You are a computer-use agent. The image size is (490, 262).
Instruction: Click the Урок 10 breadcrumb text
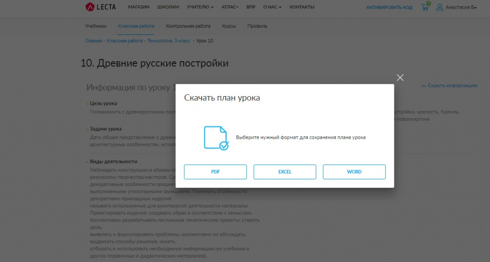(x=205, y=41)
